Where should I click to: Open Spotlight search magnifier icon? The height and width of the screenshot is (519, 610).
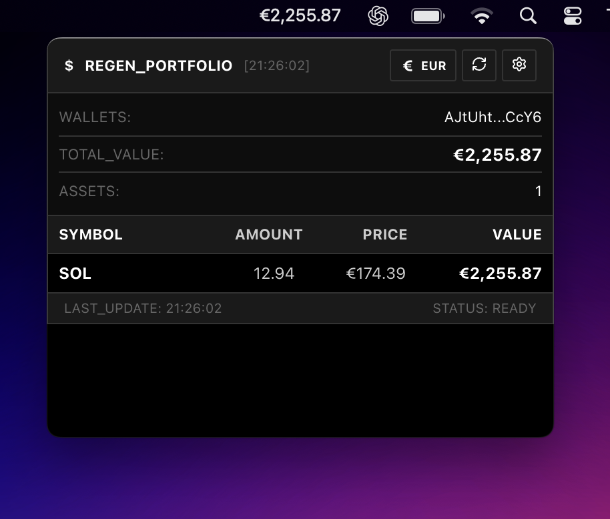[x=528, y=15]
